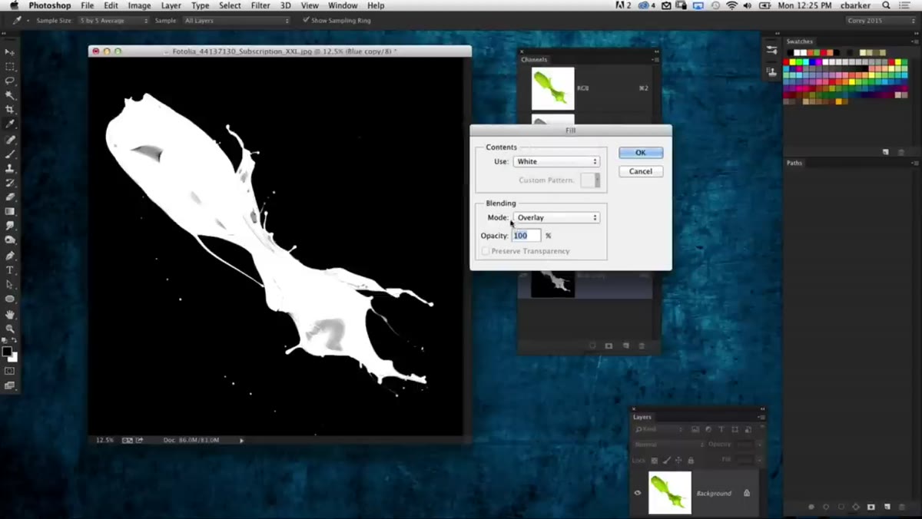
Task: Select the RGB channel thumbnail
Action: pos(553,88)
